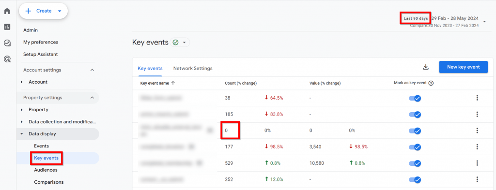496x190 pixels.
Task: Click help icon beside Mark as key event
Action: pos(431,83)
